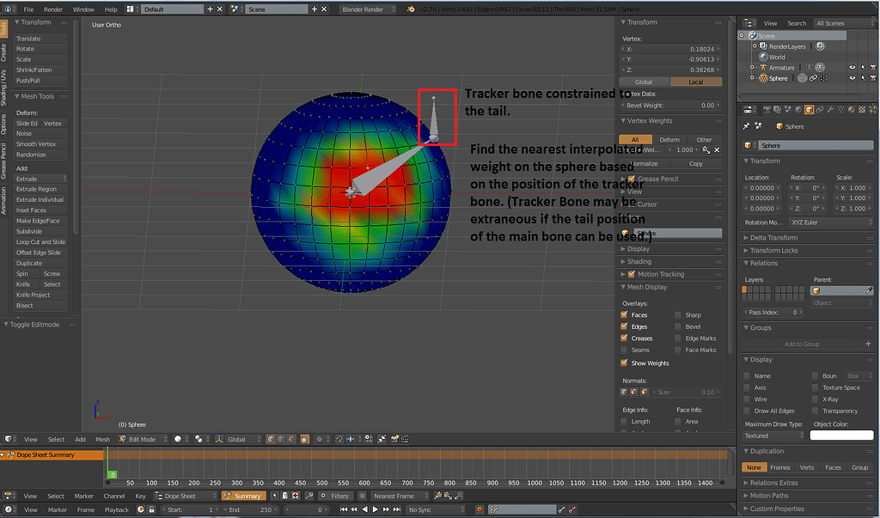Open Object properties tab (orange cube)
The image size is (880, 518).
(809, 109)
